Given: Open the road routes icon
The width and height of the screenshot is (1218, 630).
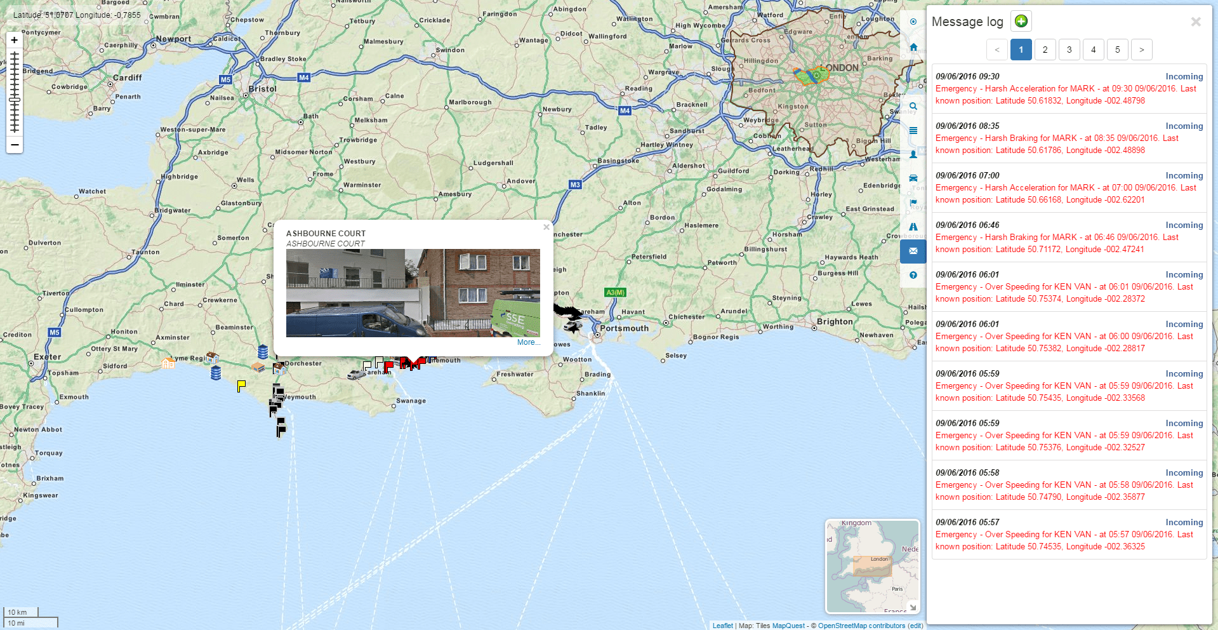Looking at the screenshot, I should [913, 227].
